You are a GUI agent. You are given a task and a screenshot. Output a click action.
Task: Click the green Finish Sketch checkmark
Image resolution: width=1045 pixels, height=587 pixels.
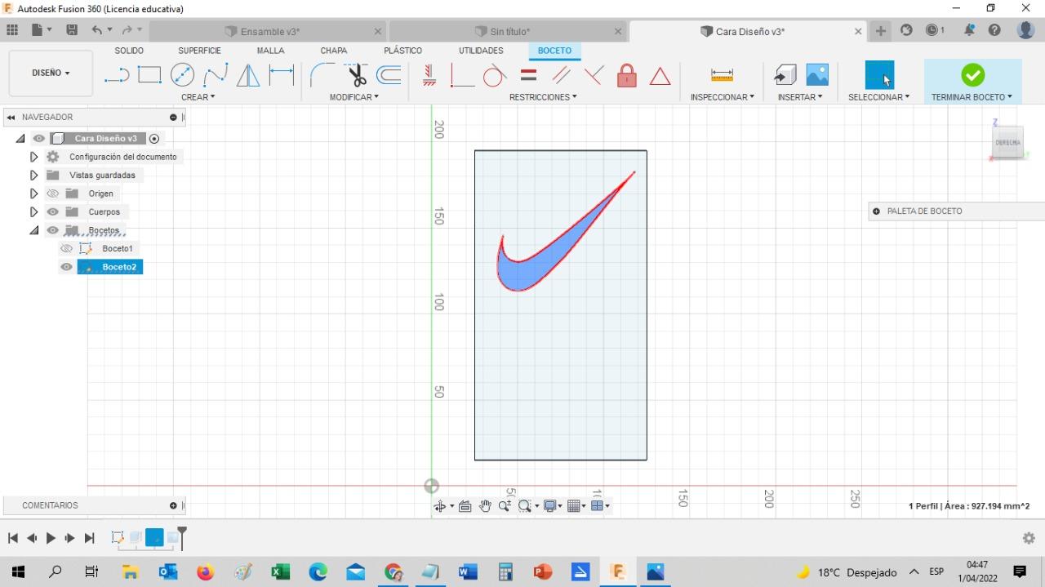pyautogui.click(x=972, y=75)
